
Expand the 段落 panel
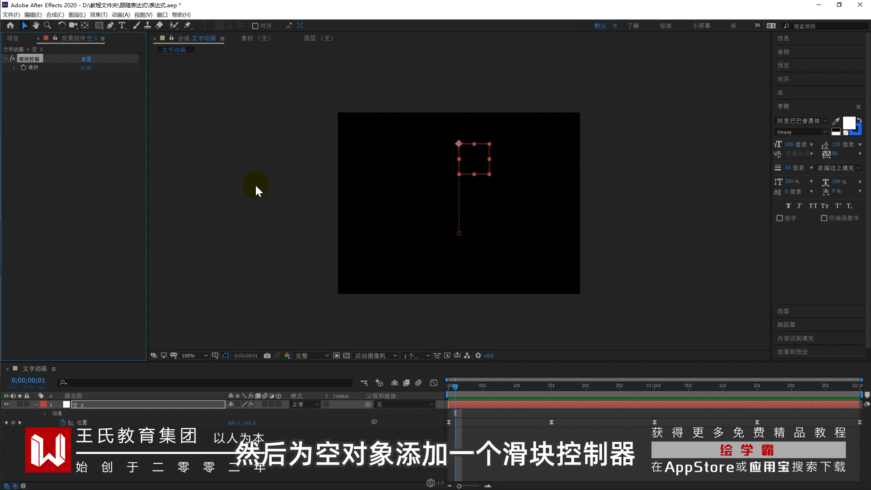783,311
